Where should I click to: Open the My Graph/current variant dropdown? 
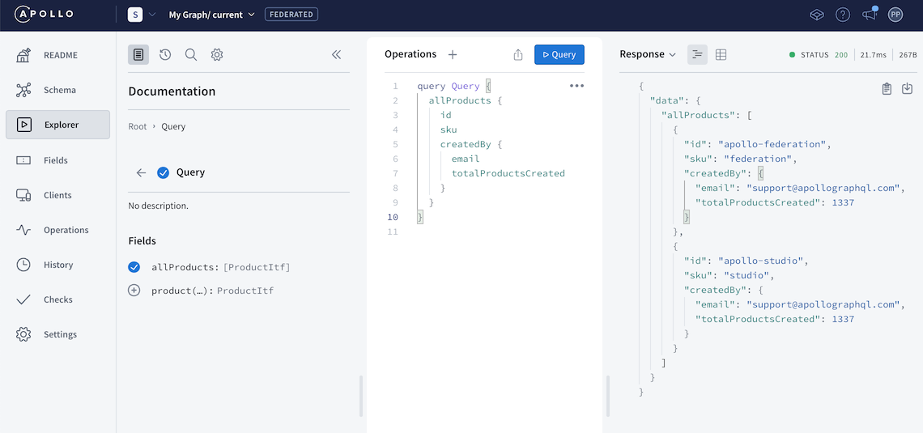coord(212,15)
